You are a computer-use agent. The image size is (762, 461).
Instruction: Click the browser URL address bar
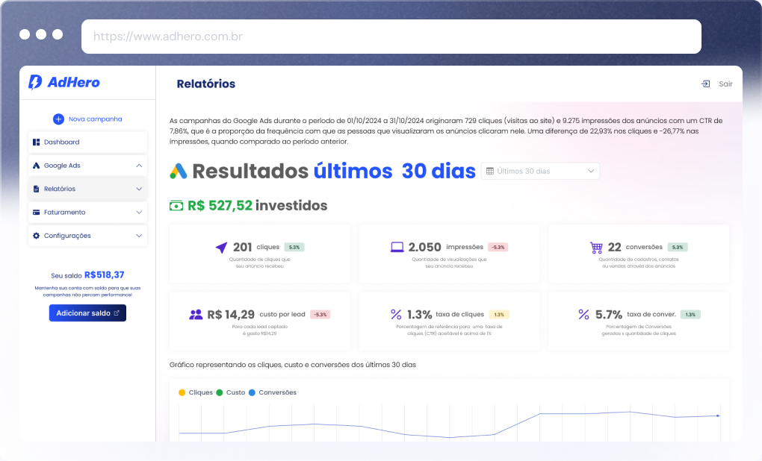coord(391,37)
